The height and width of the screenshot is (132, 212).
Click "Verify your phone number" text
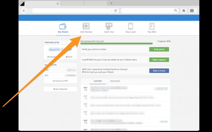click(94, 49)
